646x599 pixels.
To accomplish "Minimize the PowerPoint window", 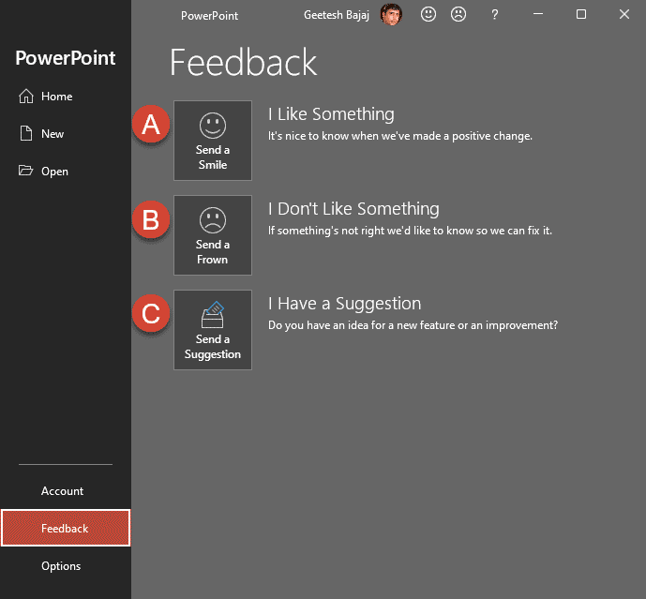I will click(538, 14).
